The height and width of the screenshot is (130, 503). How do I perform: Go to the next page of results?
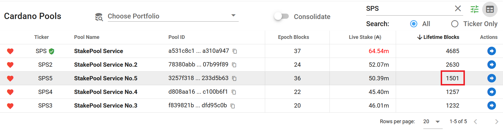[x=496, y=121]
